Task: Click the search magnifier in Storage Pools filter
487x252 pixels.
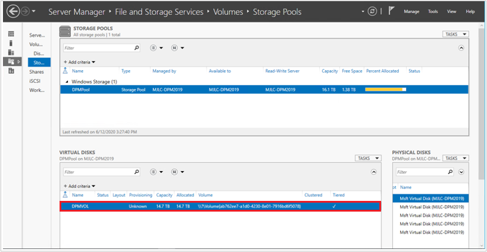Action: pyautogui.click(x=136, y=48)
